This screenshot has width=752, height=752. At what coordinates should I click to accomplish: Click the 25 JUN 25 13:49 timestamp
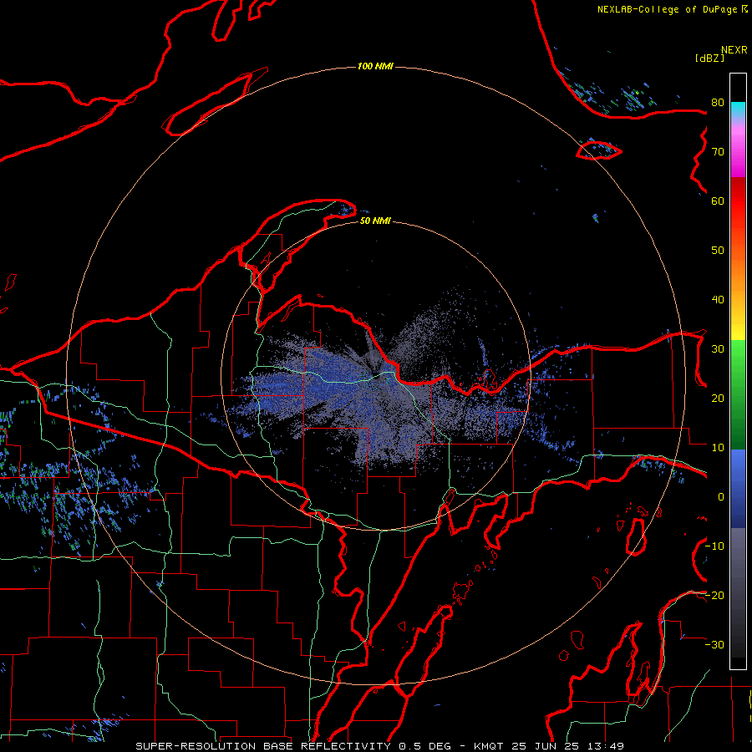click(x=568, y=746)
